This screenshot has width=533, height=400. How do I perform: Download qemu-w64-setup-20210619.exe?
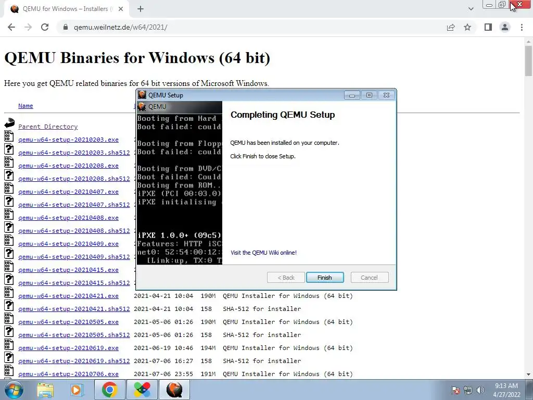(x=68, y=348)
